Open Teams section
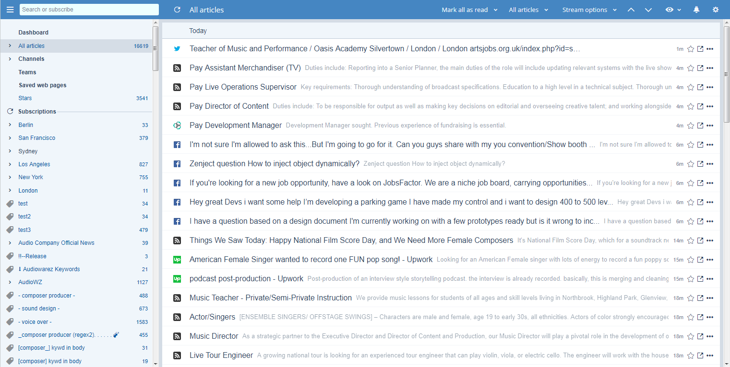This screenshot has width=730, height=367. point(27,72)
